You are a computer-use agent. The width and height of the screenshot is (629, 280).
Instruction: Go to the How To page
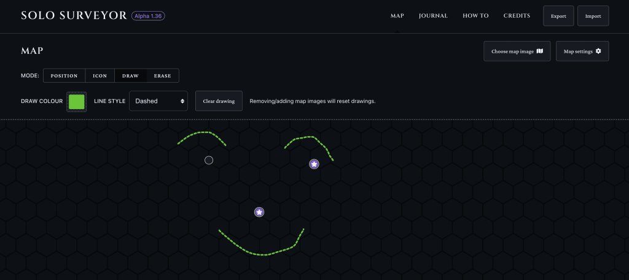475,16
